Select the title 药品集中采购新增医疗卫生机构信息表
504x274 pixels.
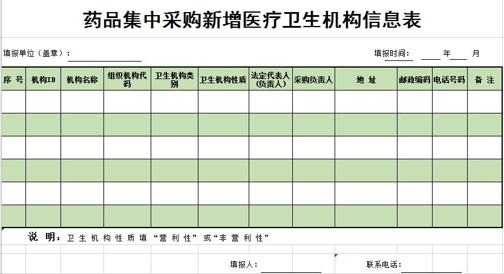coord(252,20)
